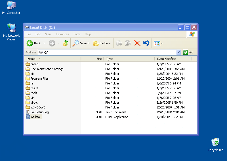Click the Program Files folder name
The width and height of the screenshot is (227, 161).
point(39,79)
